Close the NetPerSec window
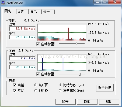 (115, 2)
